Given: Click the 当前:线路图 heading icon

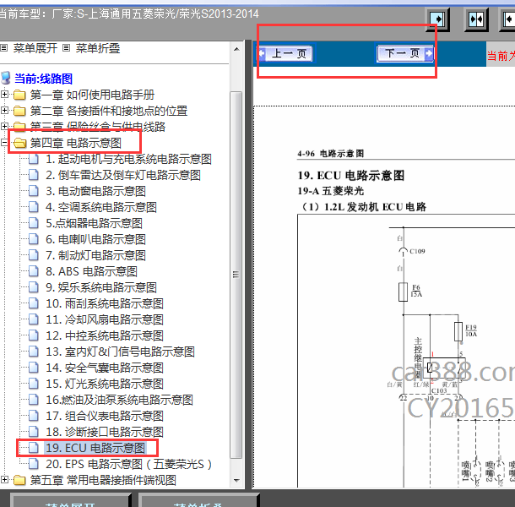Looking at the screenshot, I should click(x=6, y=79).
